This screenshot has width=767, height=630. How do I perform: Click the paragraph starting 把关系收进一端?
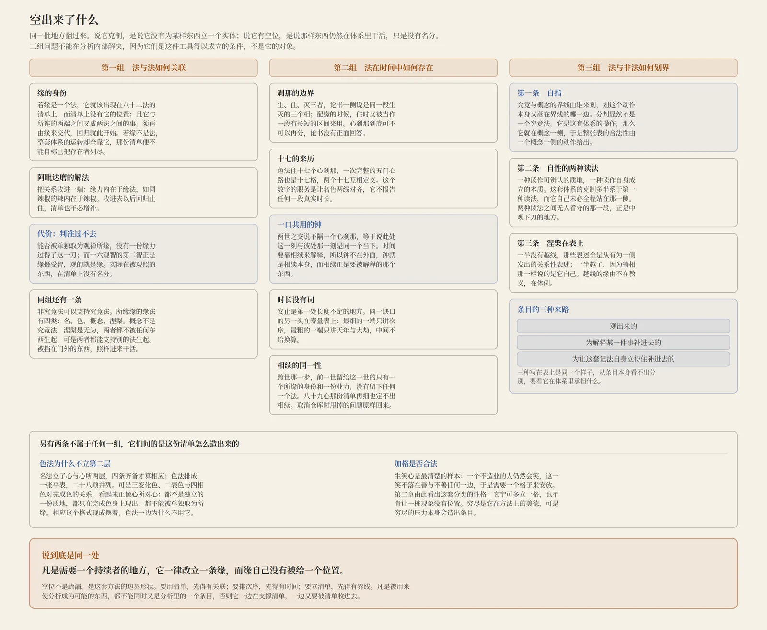(97, 199)
